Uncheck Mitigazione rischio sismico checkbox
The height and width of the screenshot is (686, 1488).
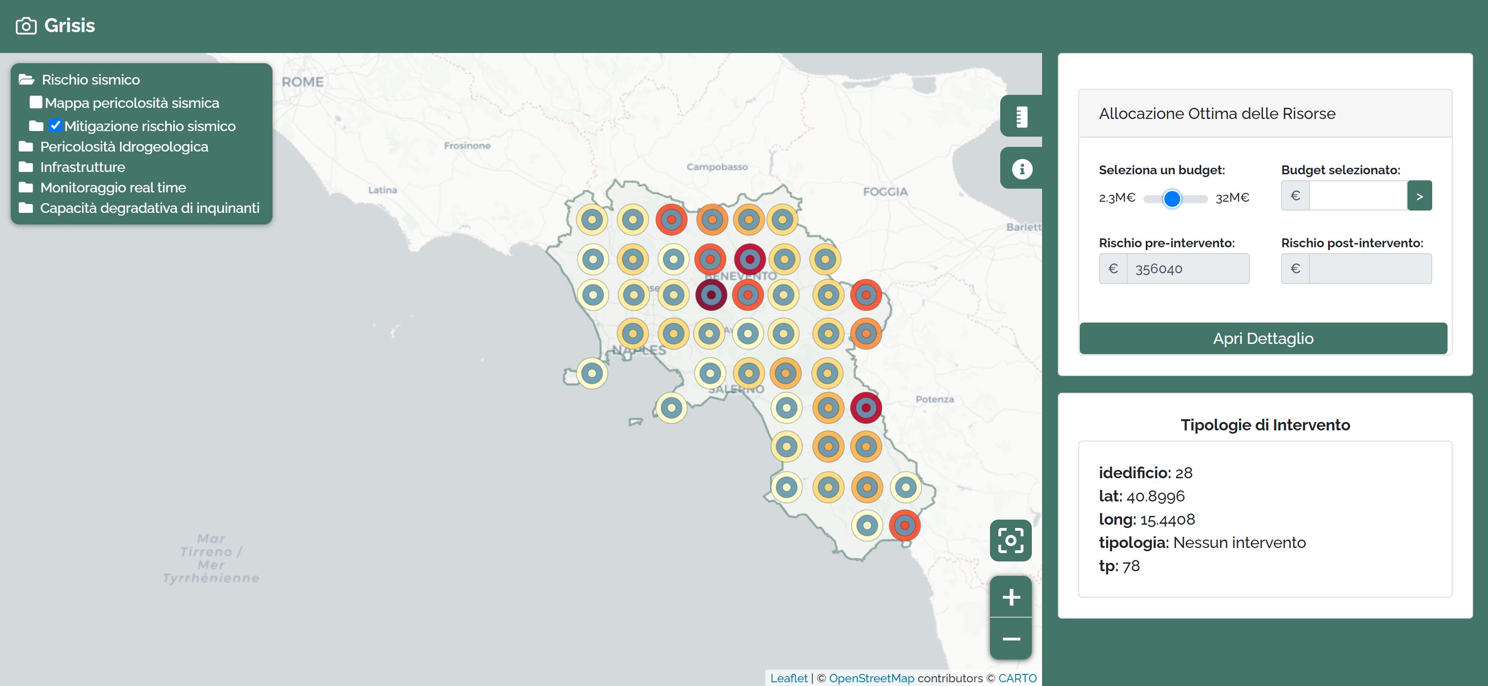tap(55, 125)
